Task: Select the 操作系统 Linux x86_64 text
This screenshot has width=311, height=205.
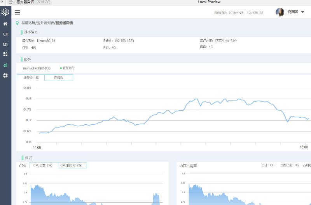Action: [x=38, y=41]
